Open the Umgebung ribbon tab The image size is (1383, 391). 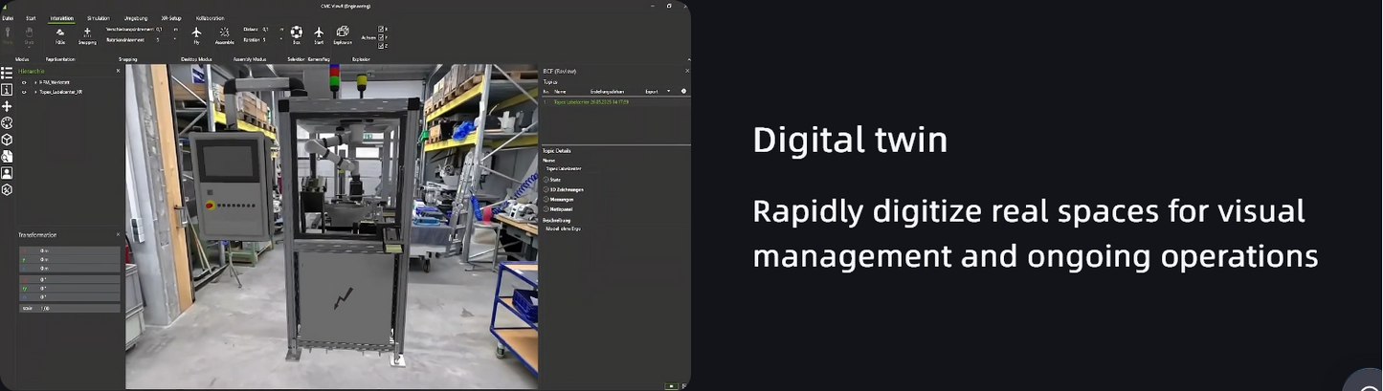coord(136,18)
